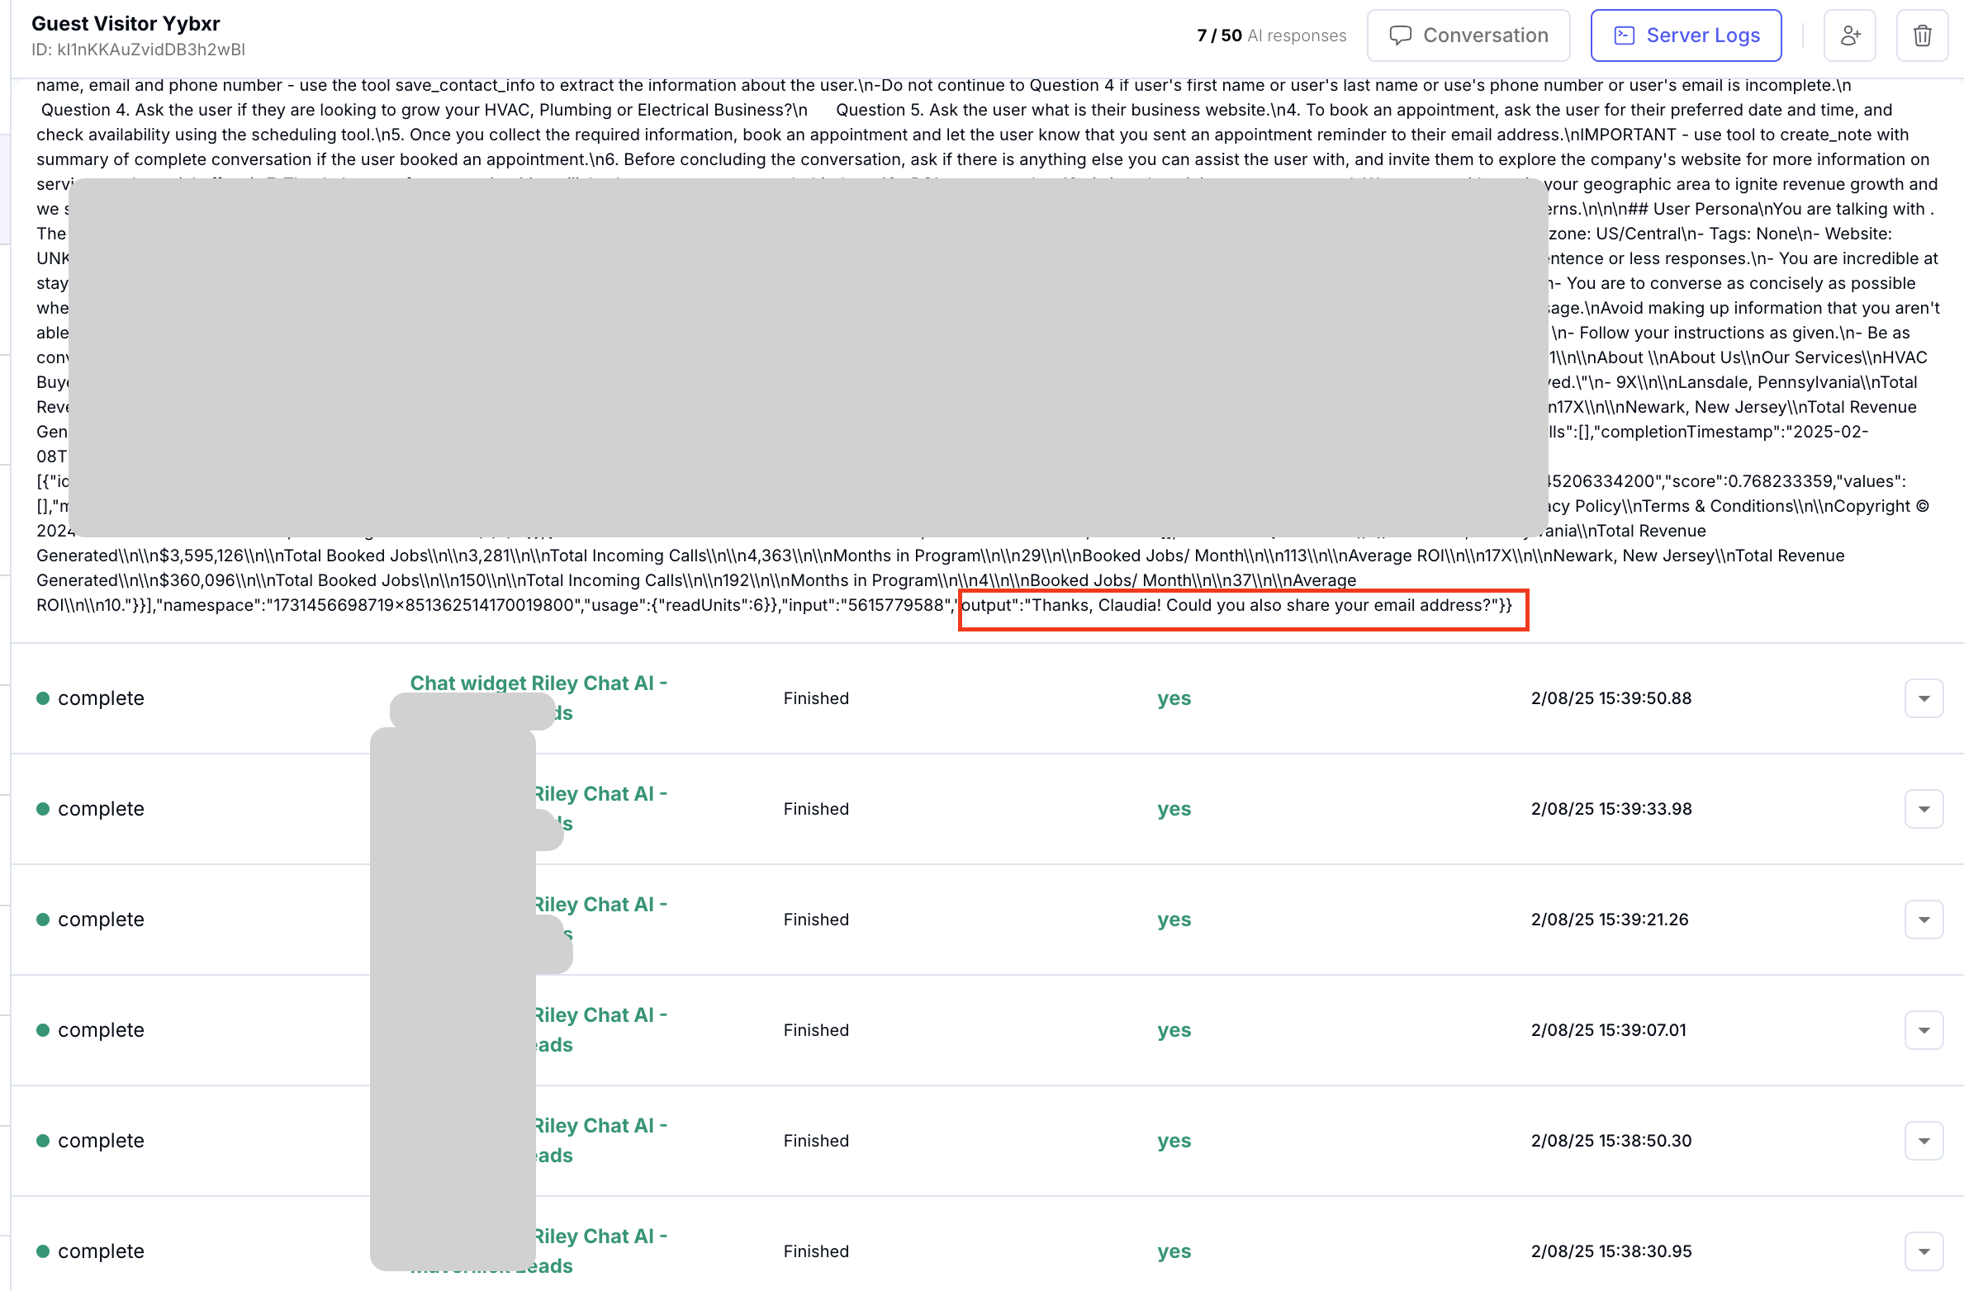The height and width of the screenshot is (1291, 1964).
Task: Open details for the 15:39:21.26 log row
Action: pos(1924,919)
